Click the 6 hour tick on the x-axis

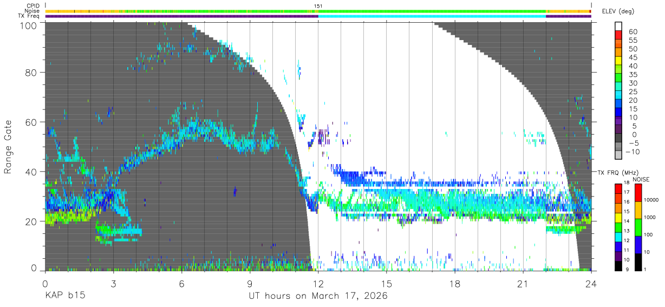click(x=182, y=284)
